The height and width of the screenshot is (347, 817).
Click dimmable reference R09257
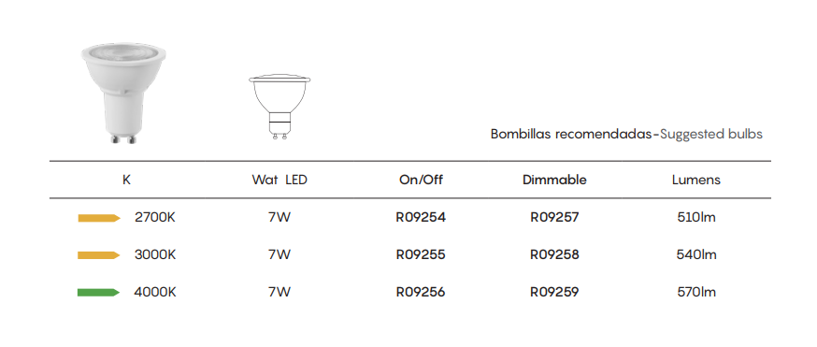pyautogui.click(x=554, y=218)
